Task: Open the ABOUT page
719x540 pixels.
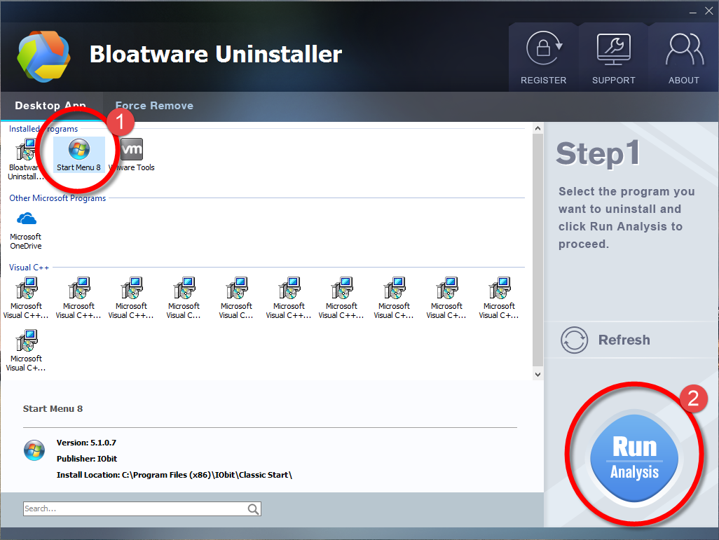Action: (684, 57)
